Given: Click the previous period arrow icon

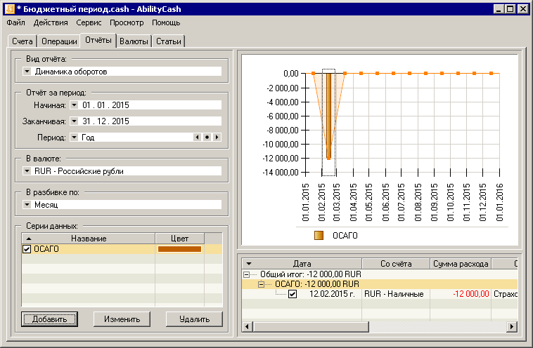Looking at the screenshot, I should [x=198, y=138].
